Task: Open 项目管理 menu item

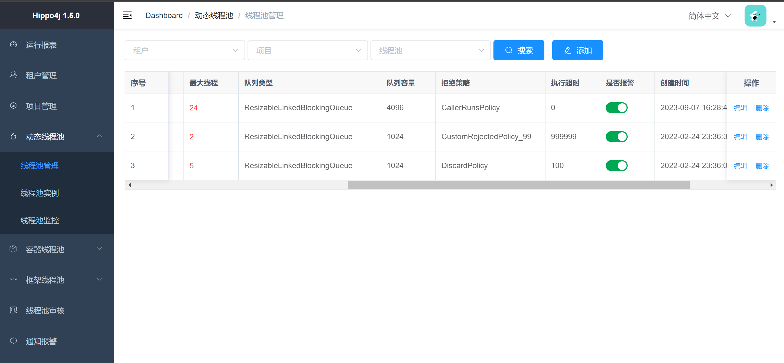Action: [57, 106]
